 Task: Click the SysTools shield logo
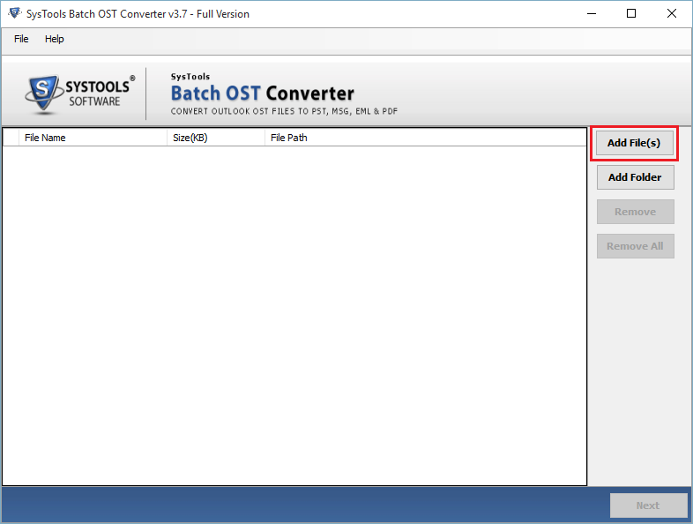[x=43, y=93]
